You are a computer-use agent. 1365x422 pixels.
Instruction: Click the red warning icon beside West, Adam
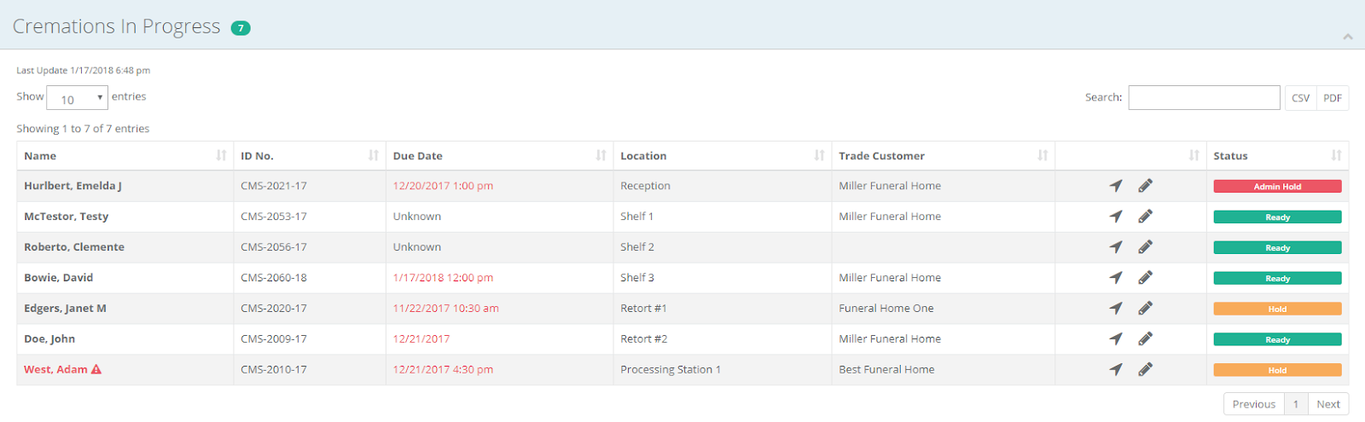tap(96, 370)
